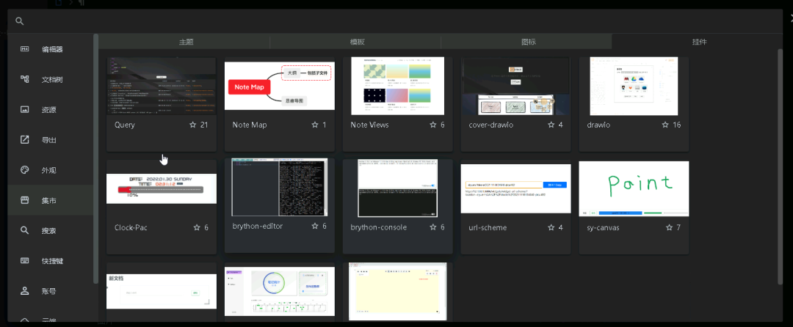Click the star icon on brython-editor card
793x327 pixels.
pos(315,226)
